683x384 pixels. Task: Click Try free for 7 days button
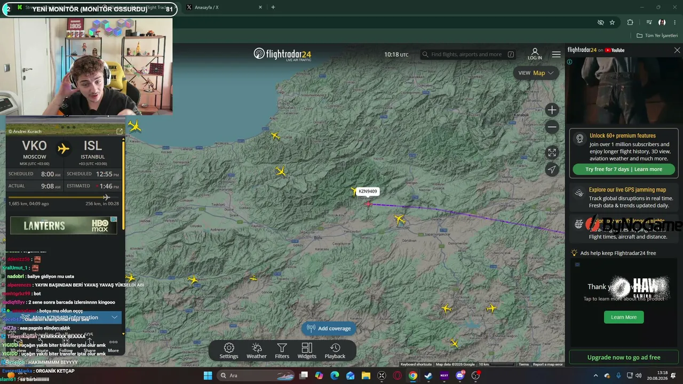(624, 169)
